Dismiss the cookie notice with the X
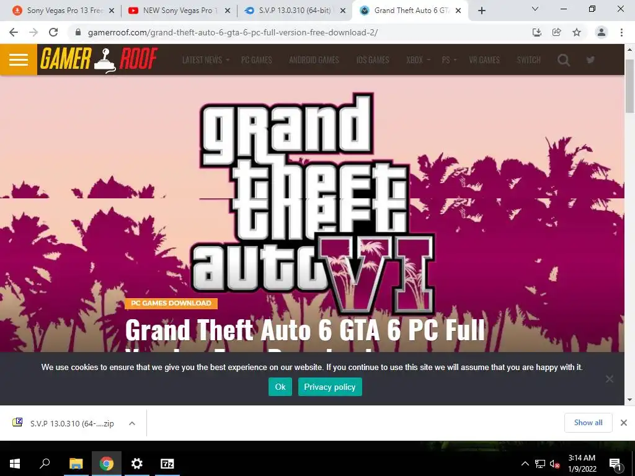The width and height of the screenshot is (635, 476). coord(610,379)
